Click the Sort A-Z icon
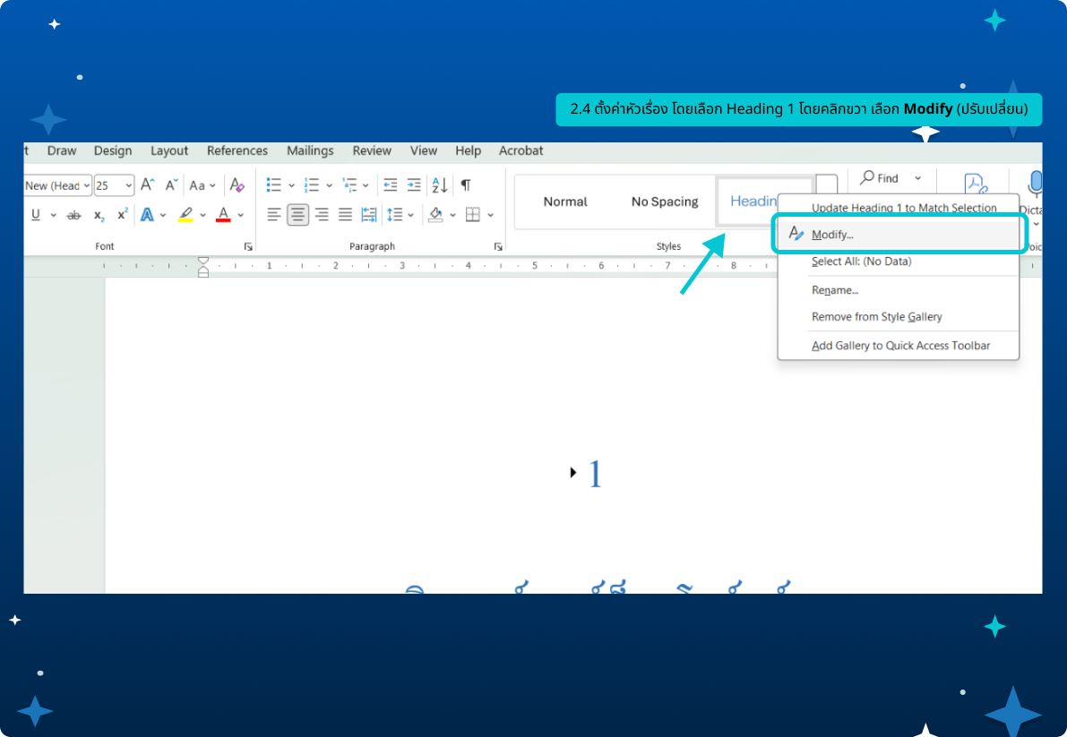 click(440, 185)
